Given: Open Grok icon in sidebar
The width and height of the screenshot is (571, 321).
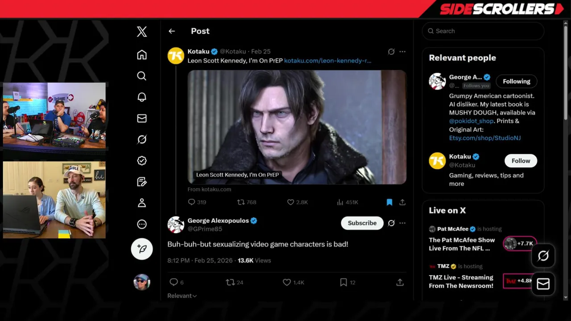Looking at the screenshot, I should 142,140.
